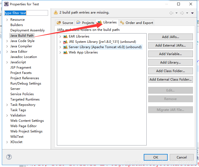Click the JRE System Library error icon
Viewport: 199px width, 167px height.
65,42
